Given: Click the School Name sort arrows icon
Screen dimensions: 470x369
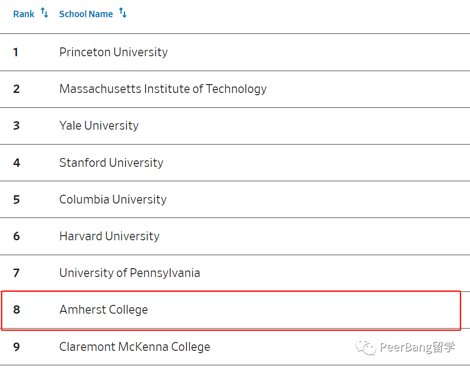Looking at the screenshot, I should click(123, 13).
